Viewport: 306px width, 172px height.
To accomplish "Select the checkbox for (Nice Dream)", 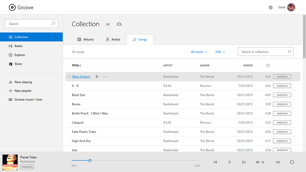I will pos(69,76).
